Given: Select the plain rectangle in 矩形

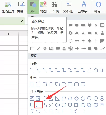Looking at the screenshot, I should click(32, 84).
